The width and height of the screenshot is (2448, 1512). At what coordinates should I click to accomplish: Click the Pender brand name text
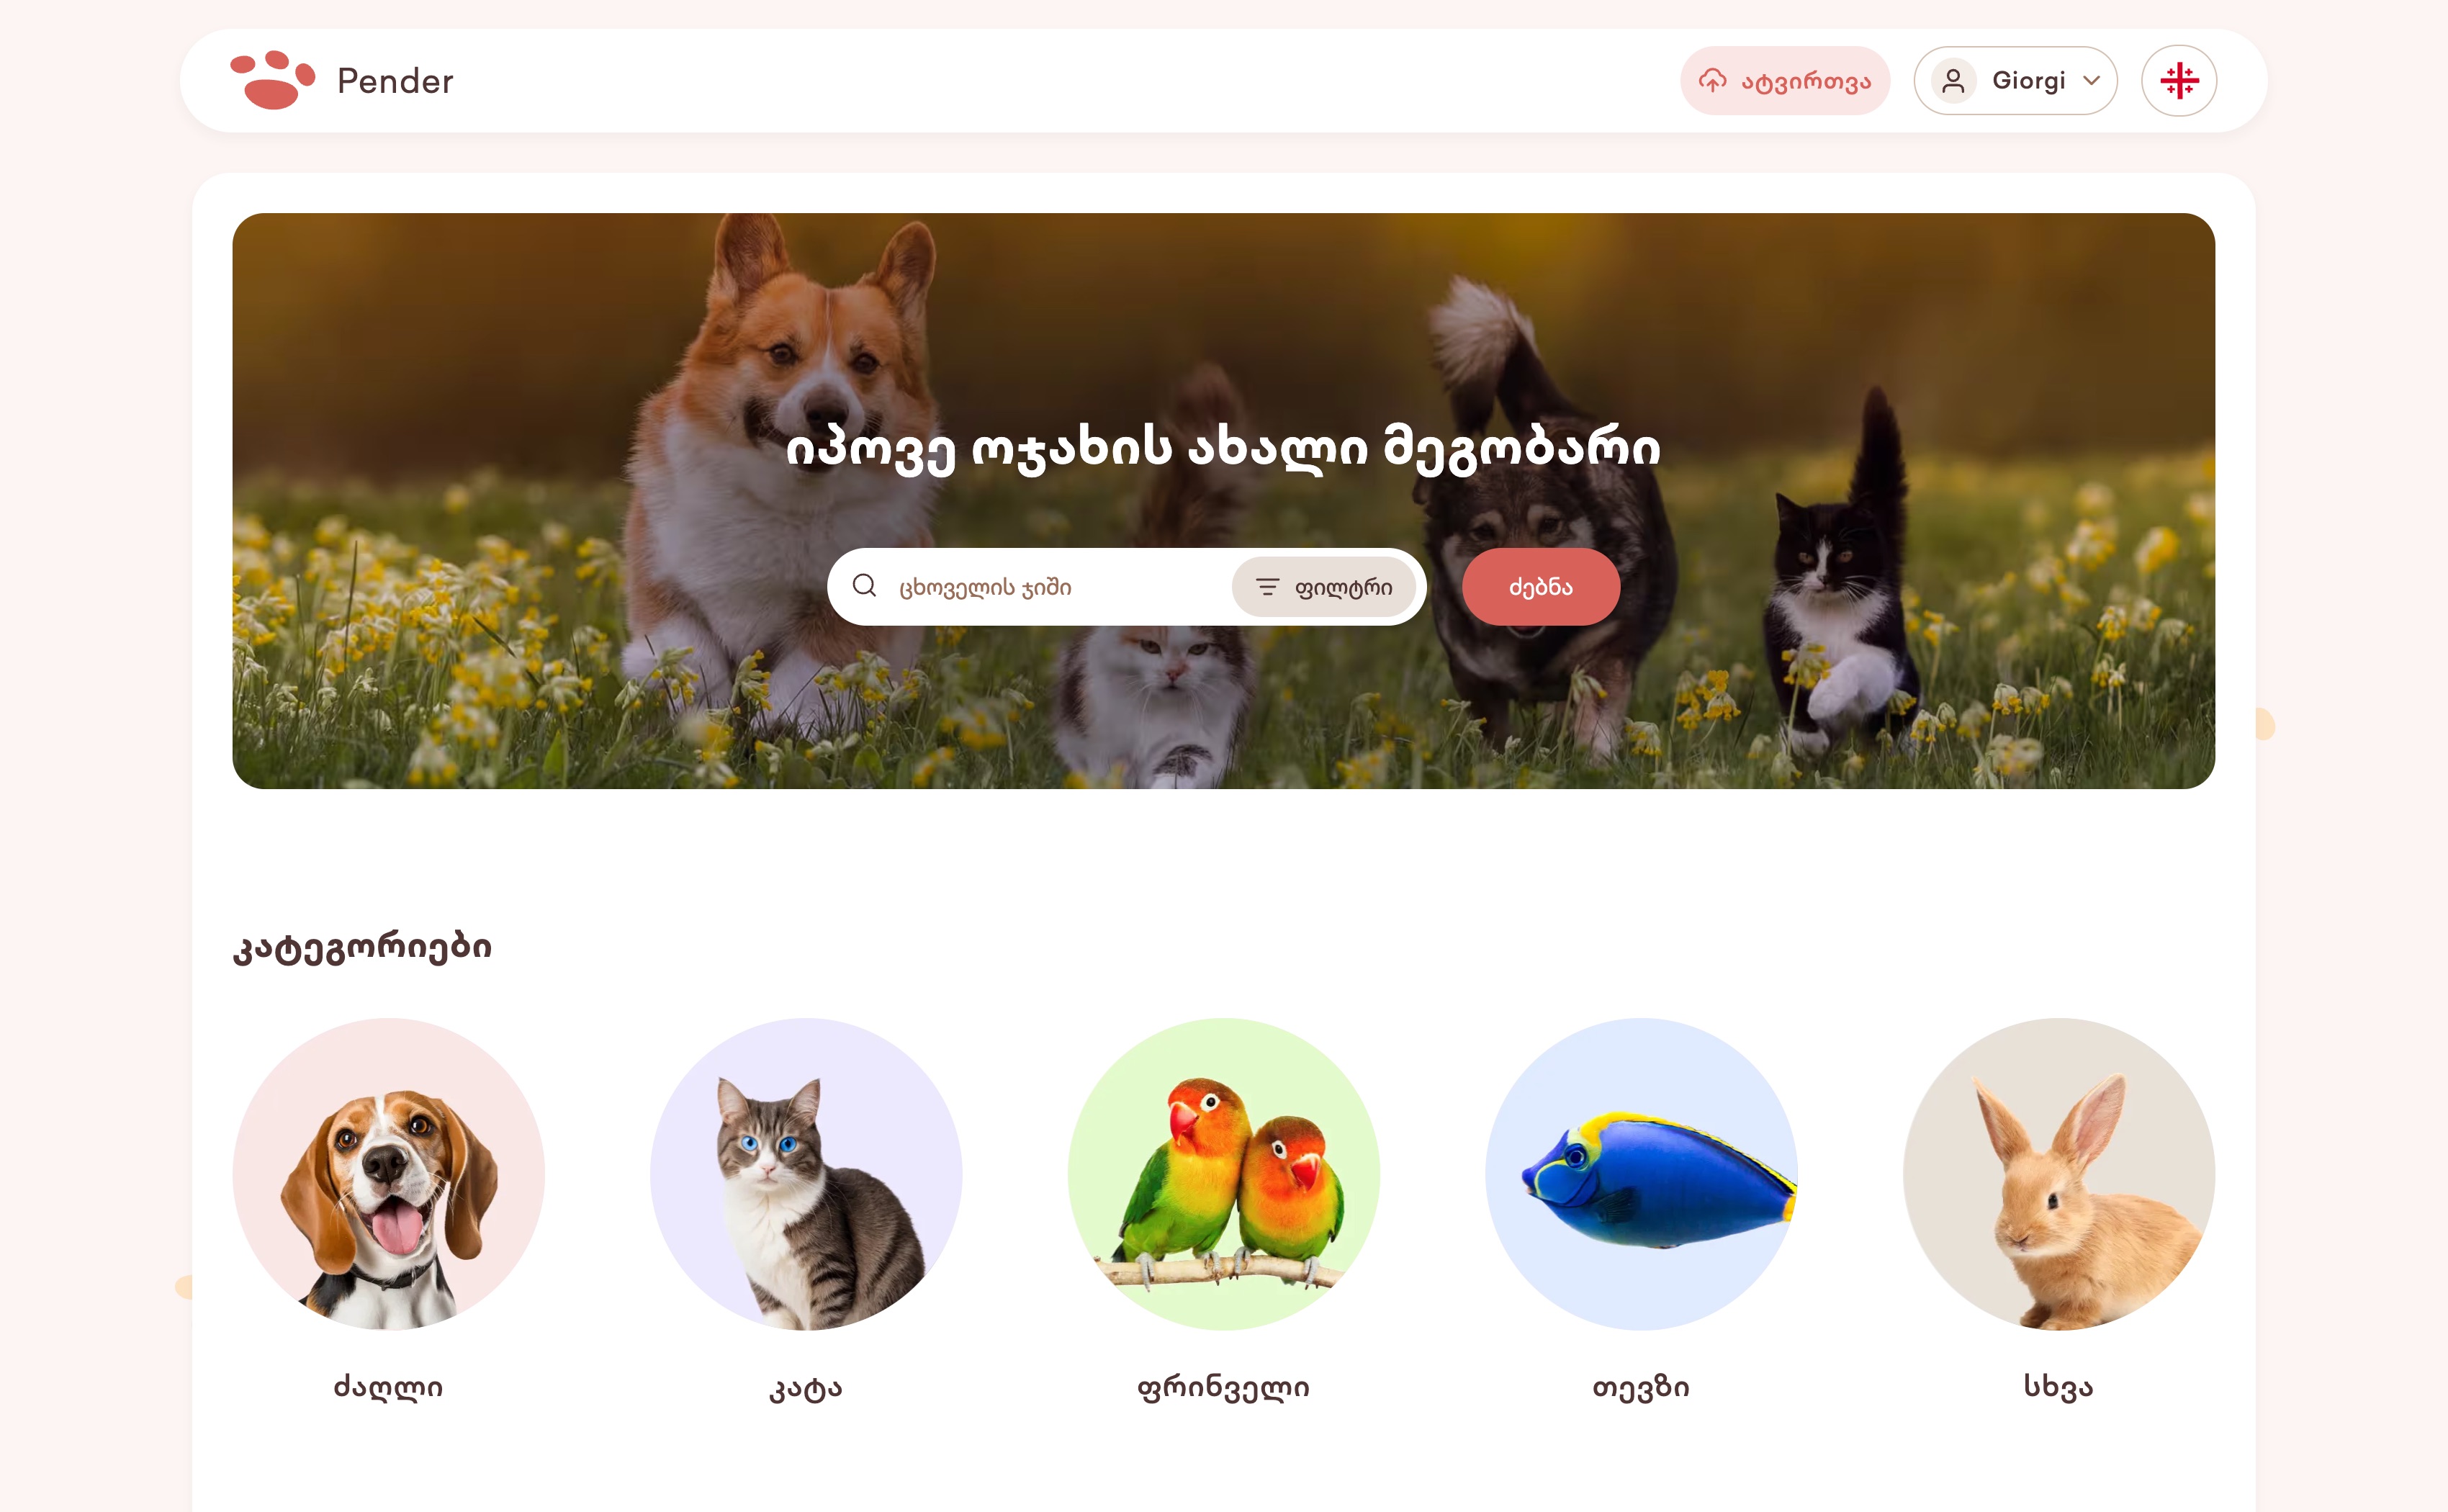click(x=395, y=81)
